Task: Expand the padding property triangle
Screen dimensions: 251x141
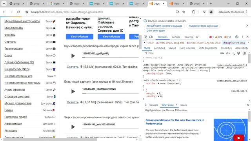Action: pyautogui.click(x=158, y=96)
